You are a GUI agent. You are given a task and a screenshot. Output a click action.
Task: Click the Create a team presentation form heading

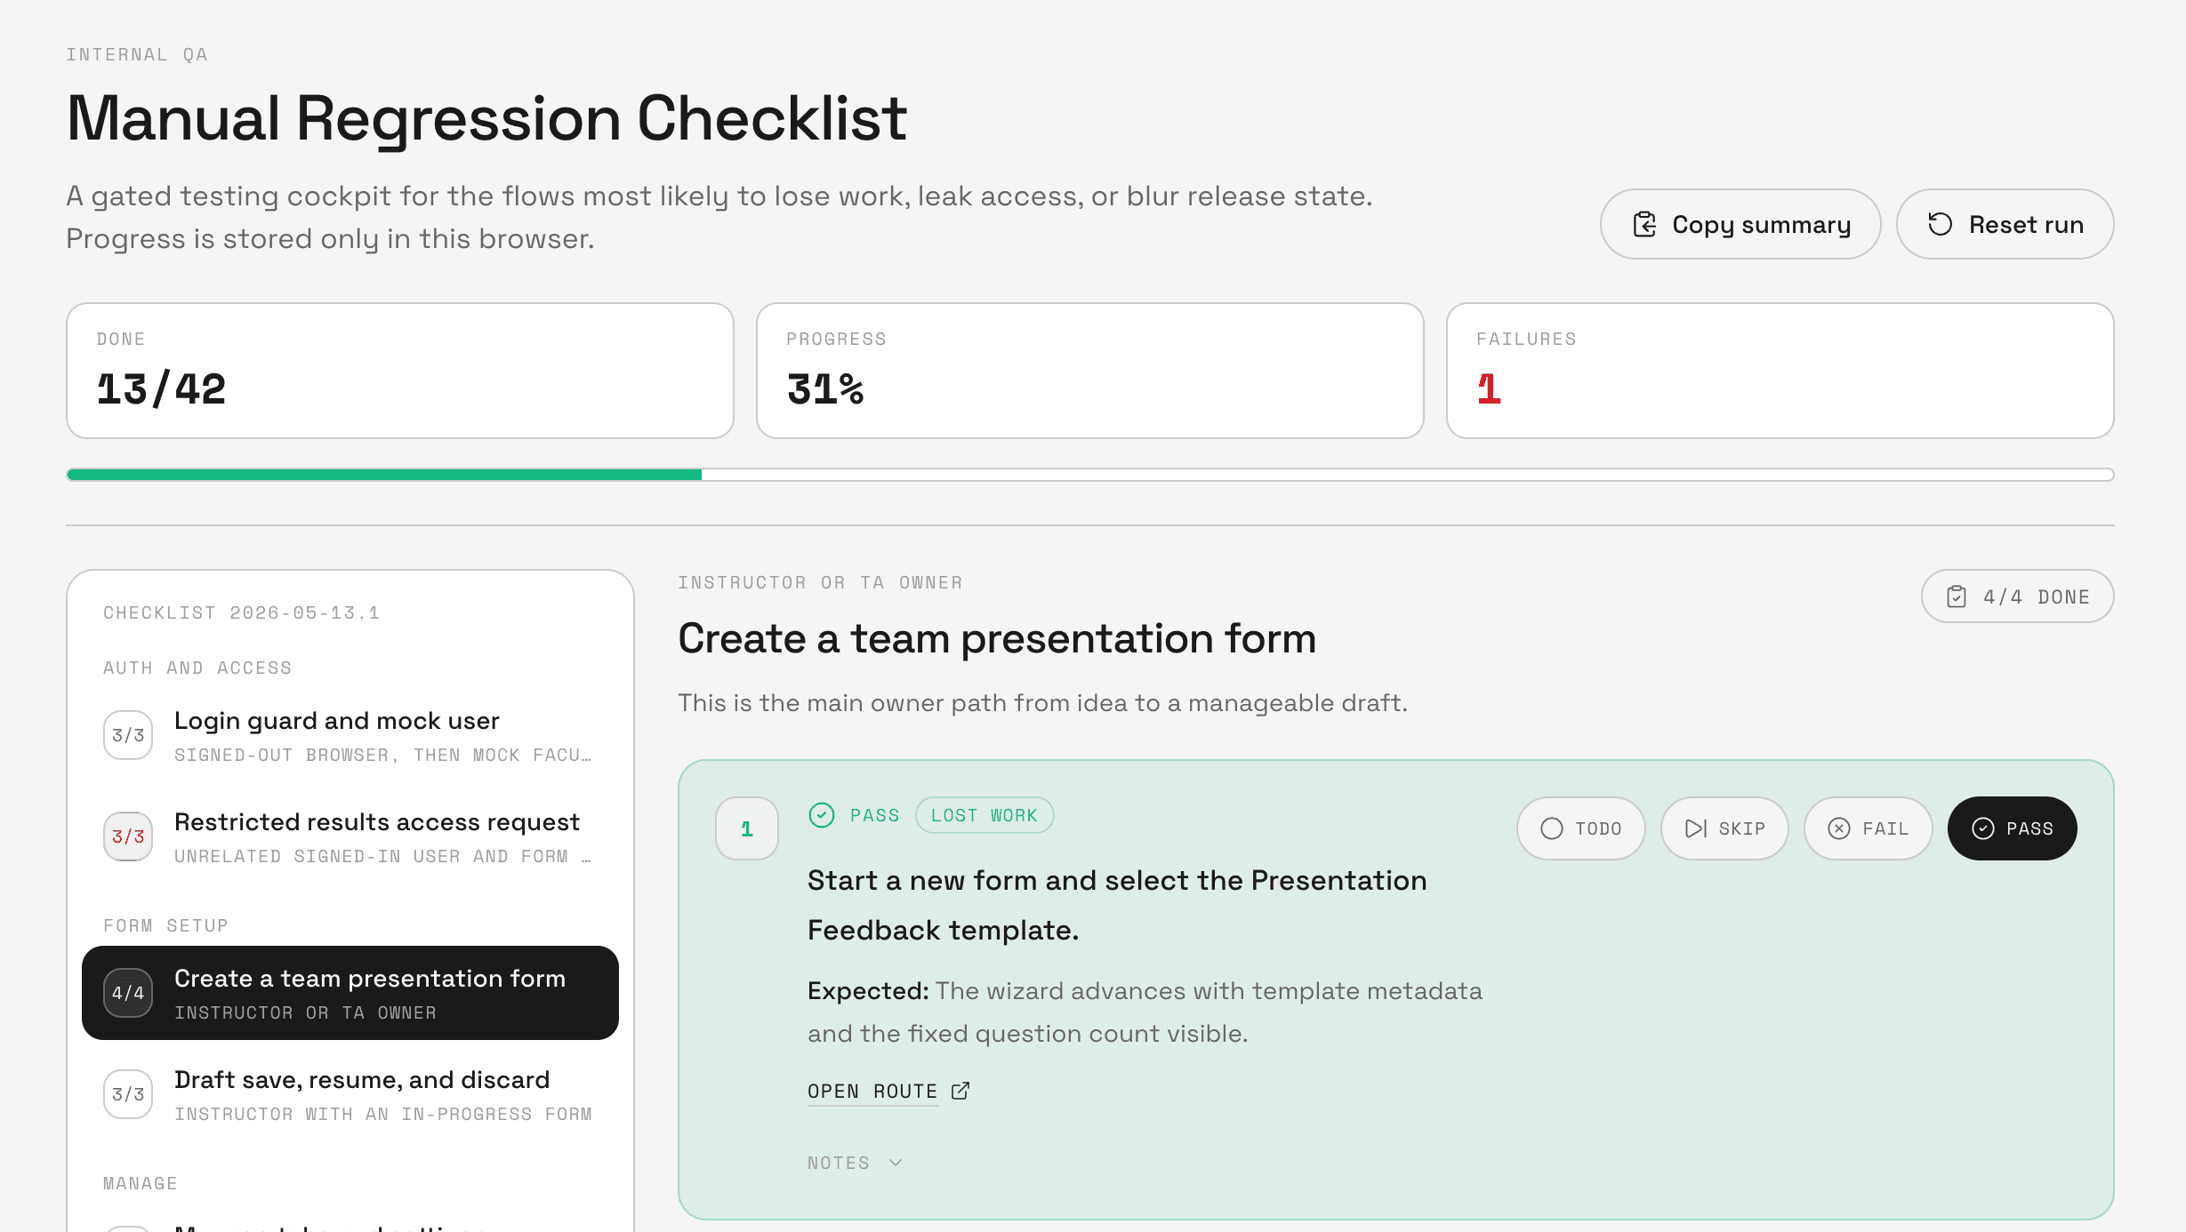coord(997,638)
